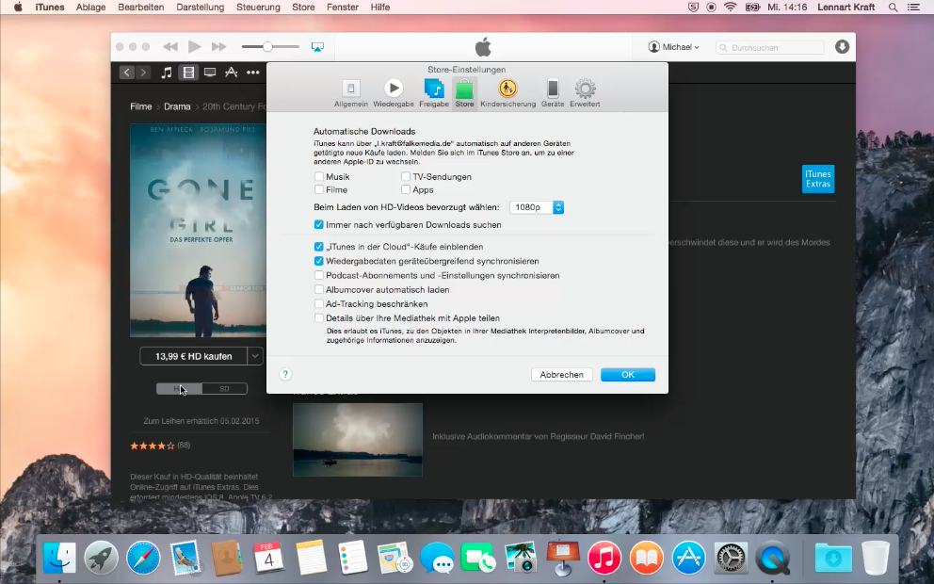Check the Apps automatic download box

[406, 189]
